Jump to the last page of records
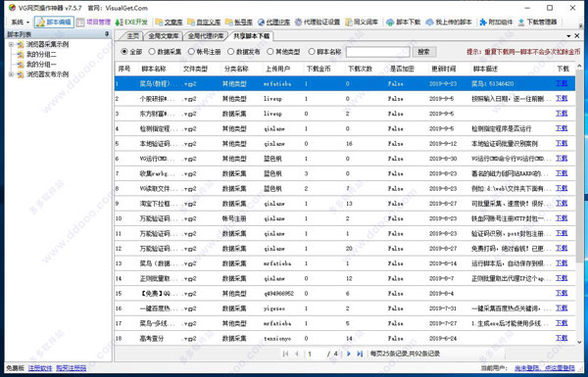This screenshot has width=588, height=377. click(x=360, y=353)
